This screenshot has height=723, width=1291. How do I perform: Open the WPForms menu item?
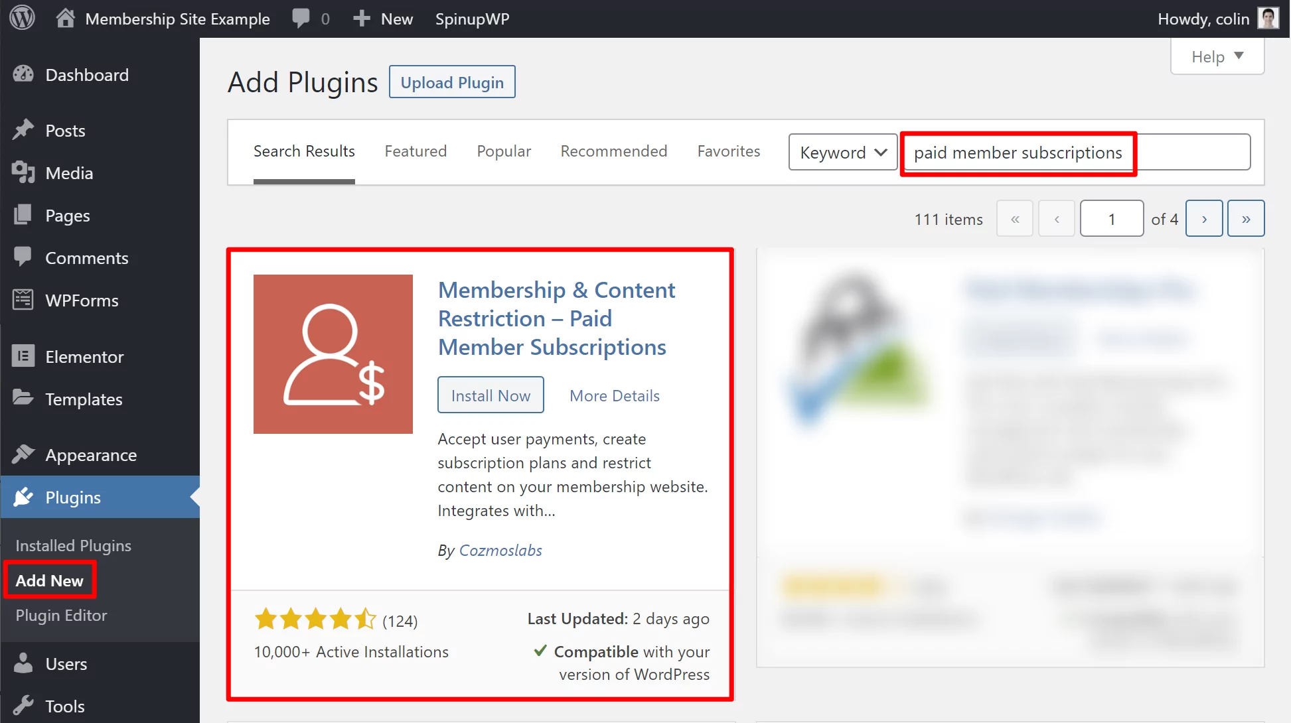click(x=100, y=300)
